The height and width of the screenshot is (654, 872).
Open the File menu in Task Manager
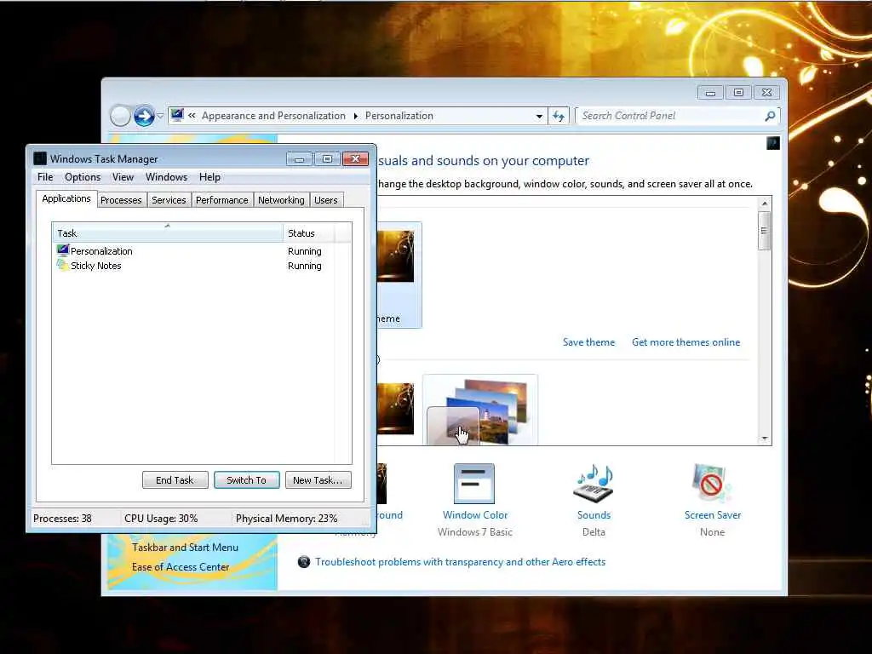click(45, 177)
